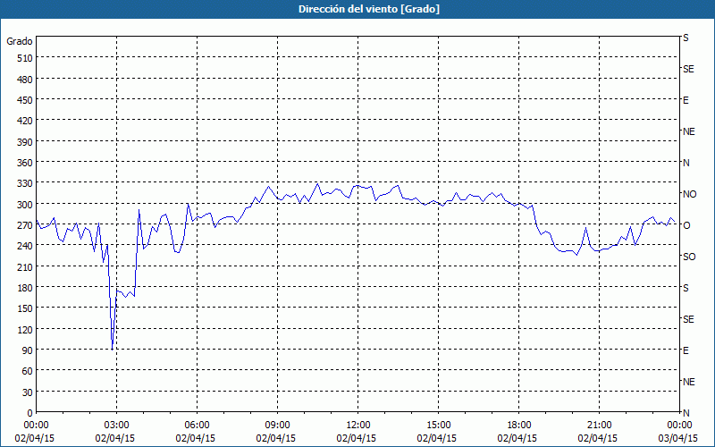
Task: Select the 'Grado' axis unit label
Action: [x=20, y=41]
